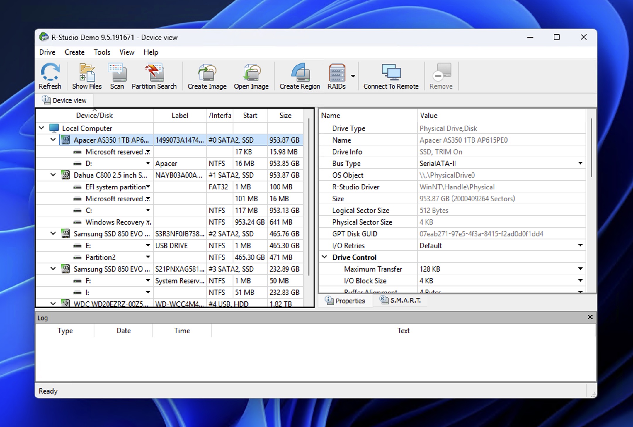This screenshot has width=633, height=427.
Task: Close the Log panel
Action: (589, 317)
